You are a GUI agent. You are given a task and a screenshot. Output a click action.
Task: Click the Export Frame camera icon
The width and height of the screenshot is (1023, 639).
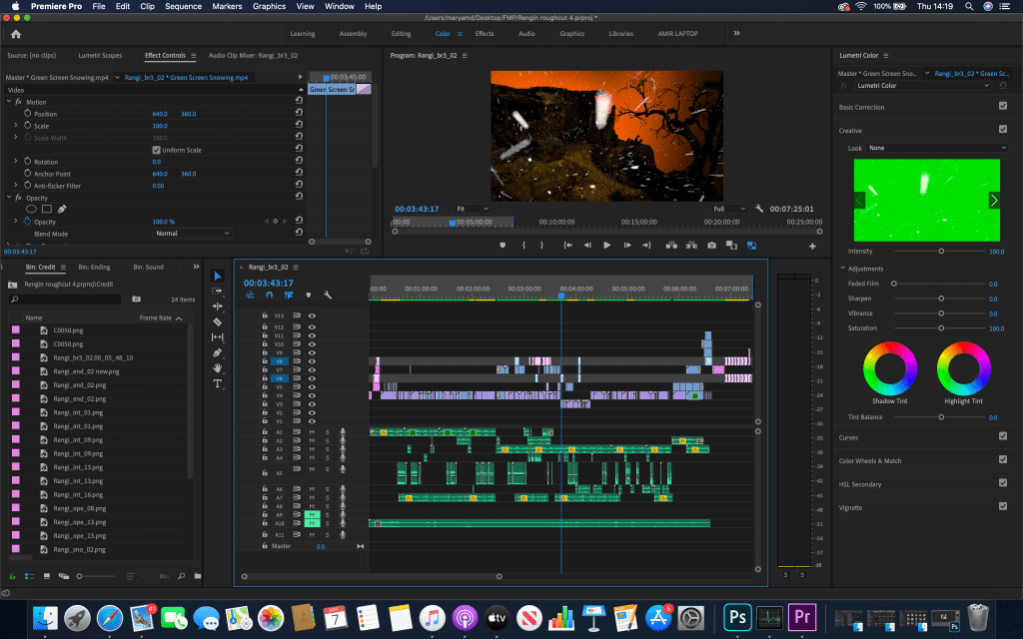711,245
